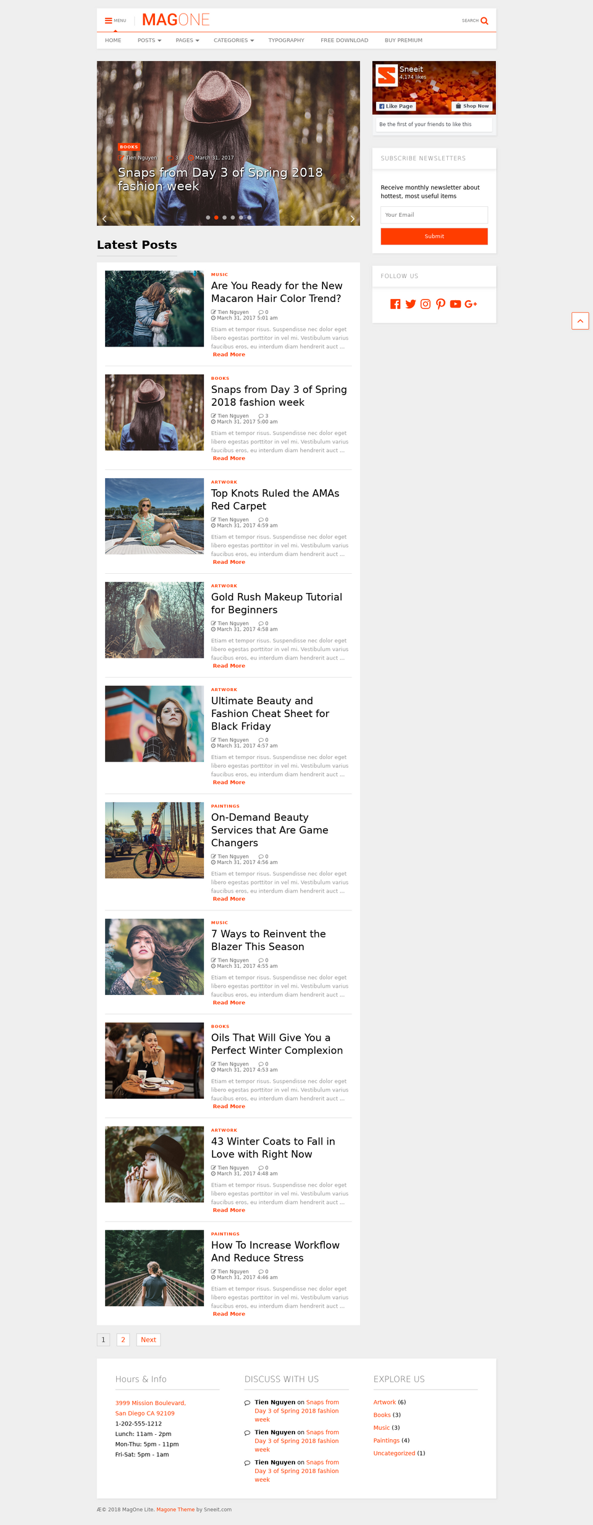This screenshot has width=593, height=1525.
Task: Open the Instagram social icon
Action: coord(426,304)
